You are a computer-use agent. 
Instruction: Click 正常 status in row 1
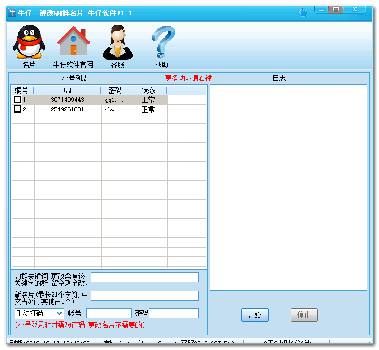[148, 100]
